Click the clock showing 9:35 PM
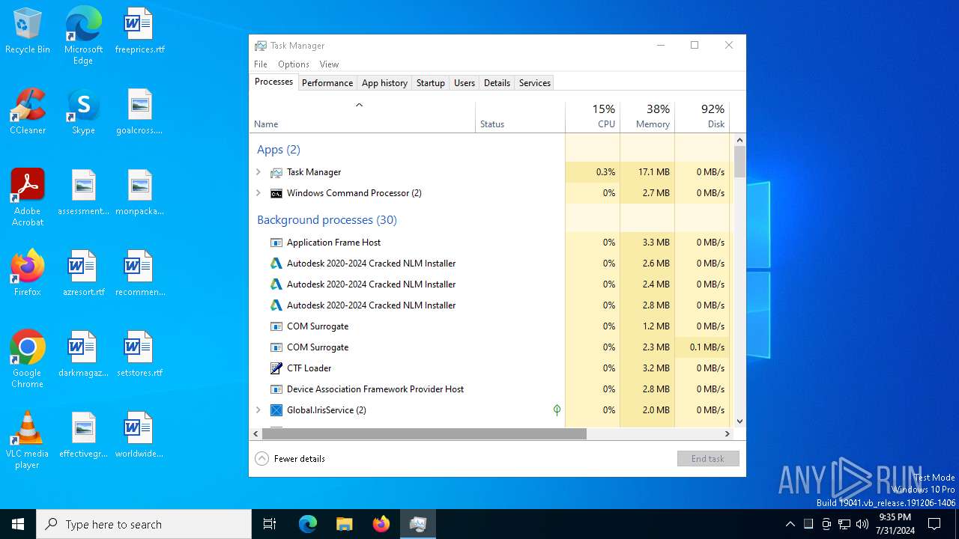 point(895,524)
